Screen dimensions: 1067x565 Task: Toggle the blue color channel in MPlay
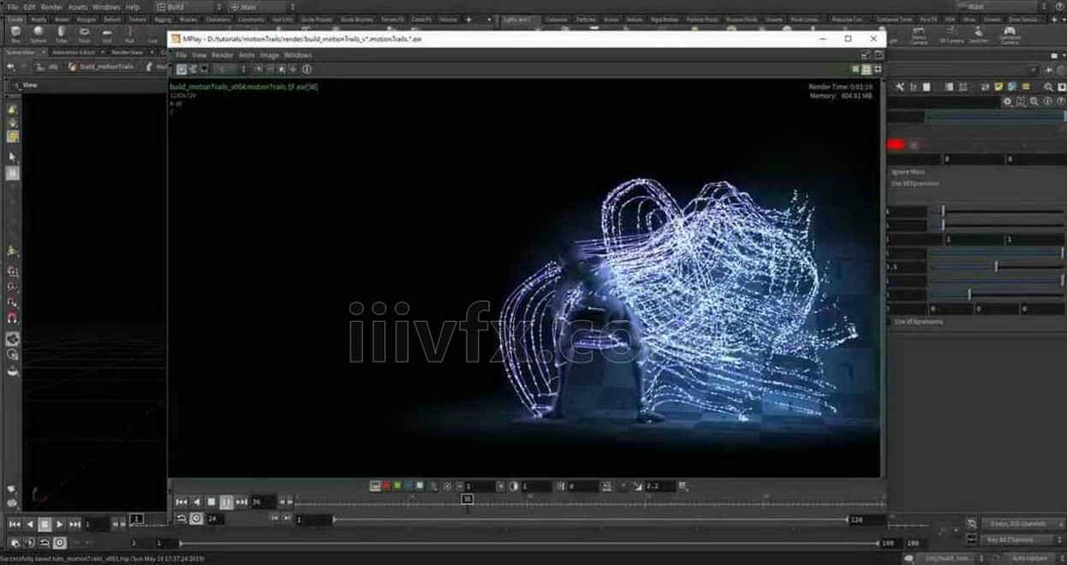tap(408, 486)
